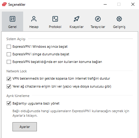
Task: Open the Kısayollar rocket icon
Action: coord(77,19)
